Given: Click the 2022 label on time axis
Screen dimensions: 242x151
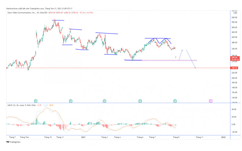Looking at the screenshot, I should pos(223,137).
